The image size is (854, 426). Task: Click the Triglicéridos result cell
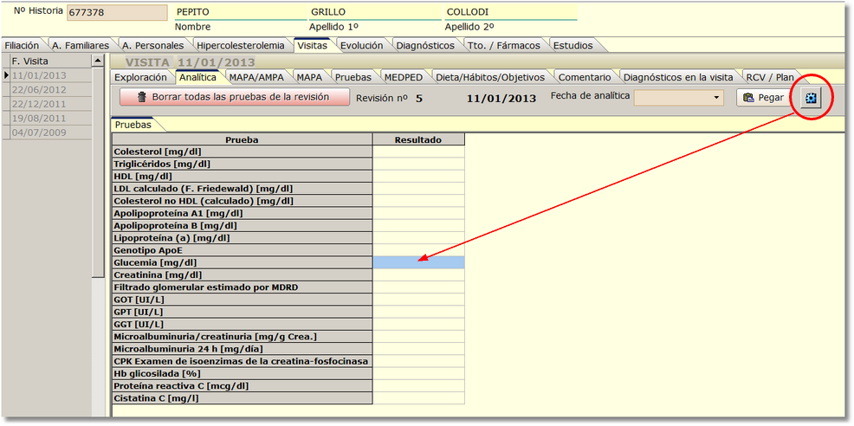419,164
